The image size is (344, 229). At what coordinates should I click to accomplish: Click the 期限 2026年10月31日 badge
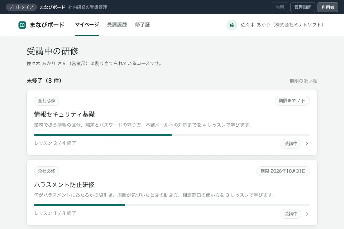tap(283, 171)
